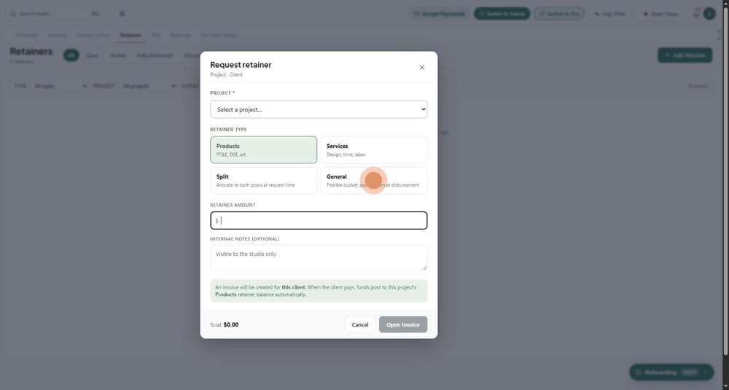Click the search magnifier icon in top bar
The width and height of the screenshot is (729, 390).
tap(12, 13)
